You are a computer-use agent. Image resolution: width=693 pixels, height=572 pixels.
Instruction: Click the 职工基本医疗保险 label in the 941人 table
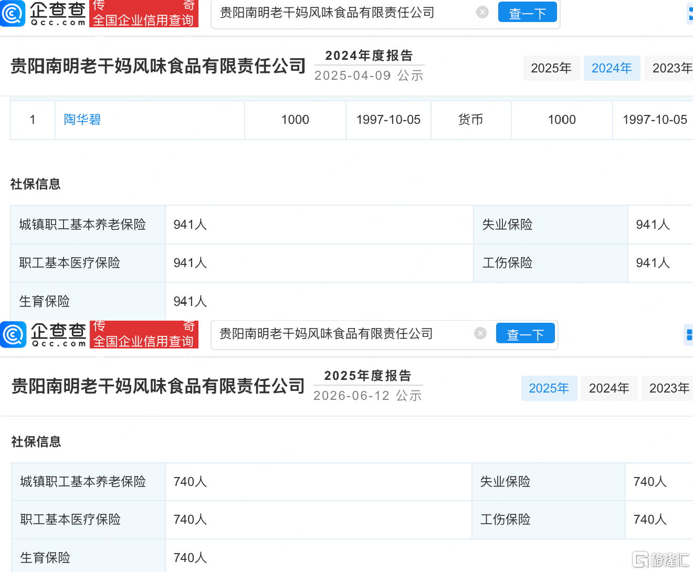pyautogui.click(x=70, y=263)
